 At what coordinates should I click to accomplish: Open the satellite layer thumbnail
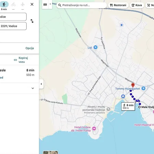point(51,152)
